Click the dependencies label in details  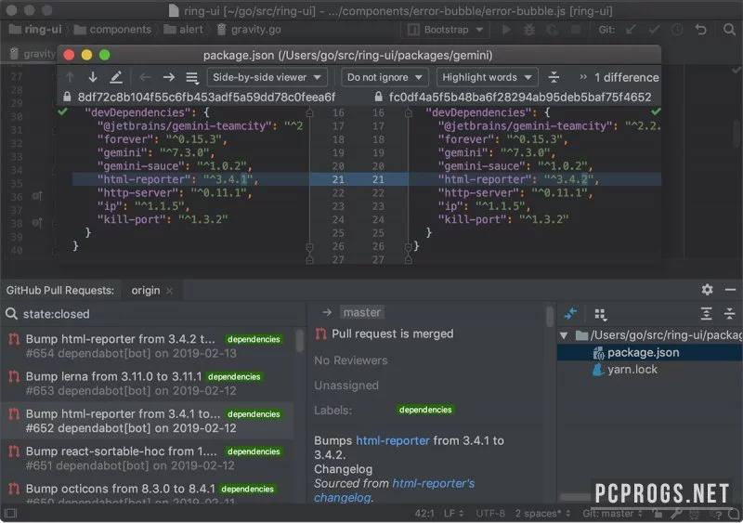coord(425,410)
